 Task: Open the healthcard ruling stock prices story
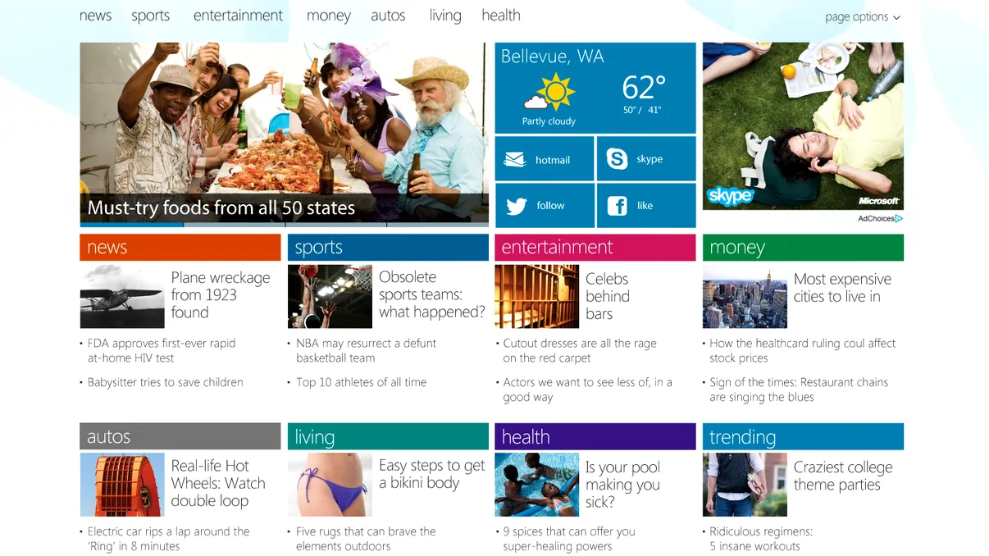(802, 351)
